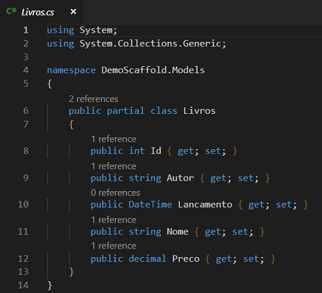This screenshot has width=322, height=293.
Task: Open the '2 references' CodeLens above class Livros
Action: coord(94,99)
